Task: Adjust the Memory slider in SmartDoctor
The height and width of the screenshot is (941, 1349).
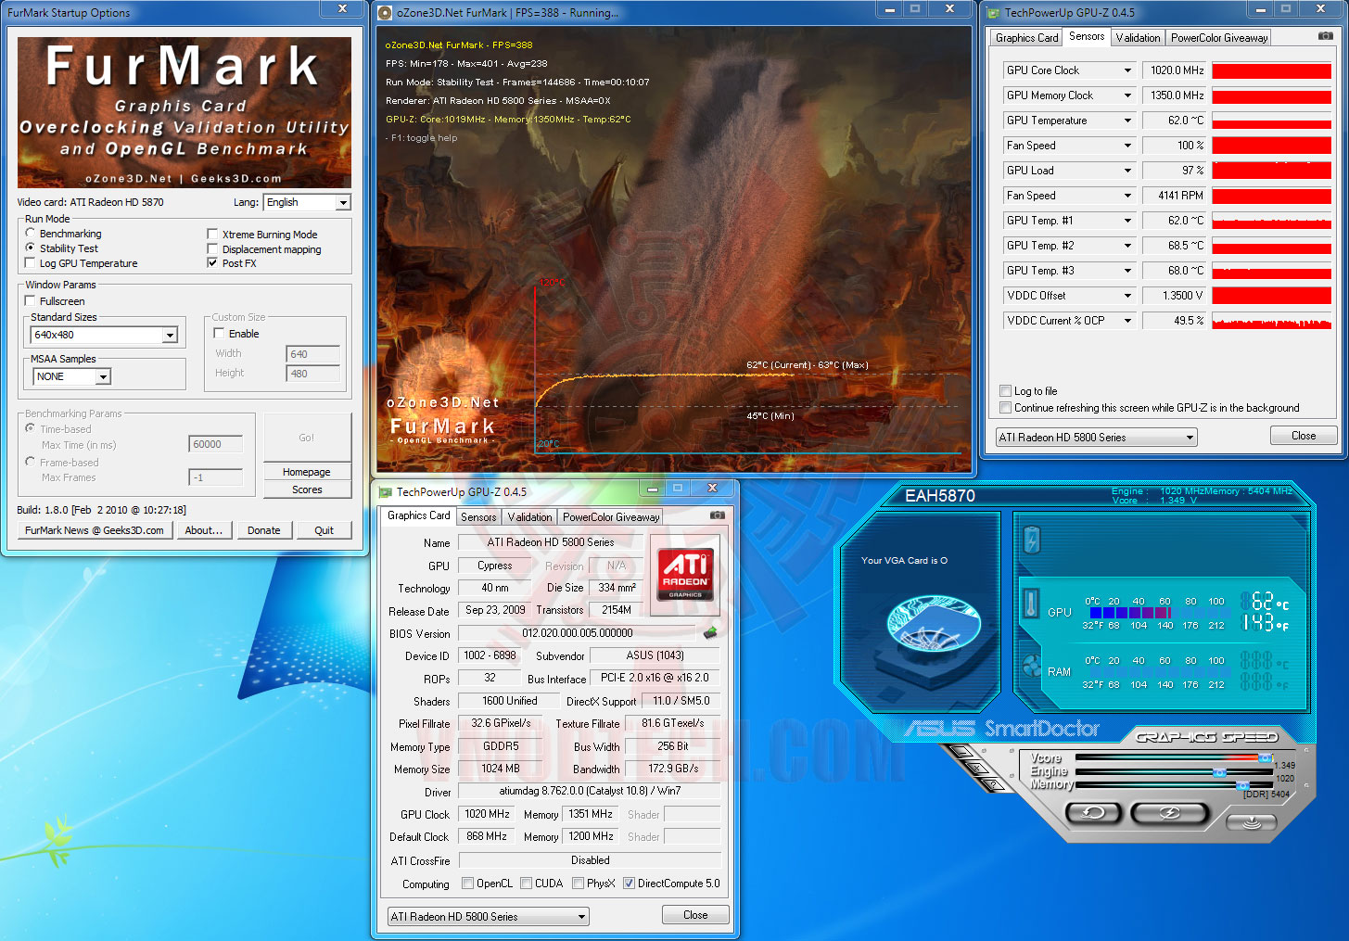Action: pyautogui.click(x=1242, y=784)
